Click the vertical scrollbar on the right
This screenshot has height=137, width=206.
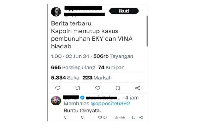147,31
